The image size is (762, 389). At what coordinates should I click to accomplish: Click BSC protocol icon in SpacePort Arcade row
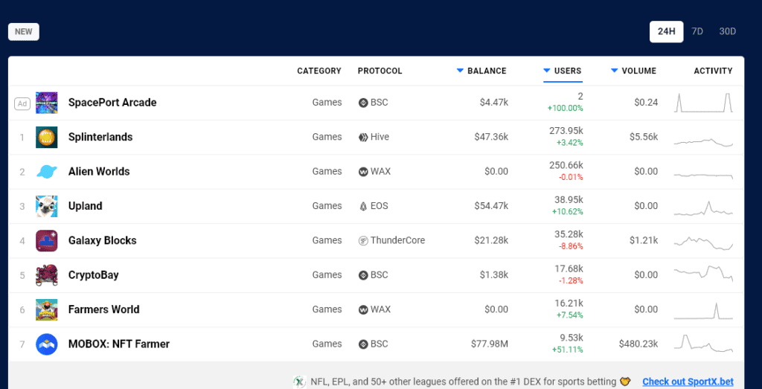coord(363,103)
